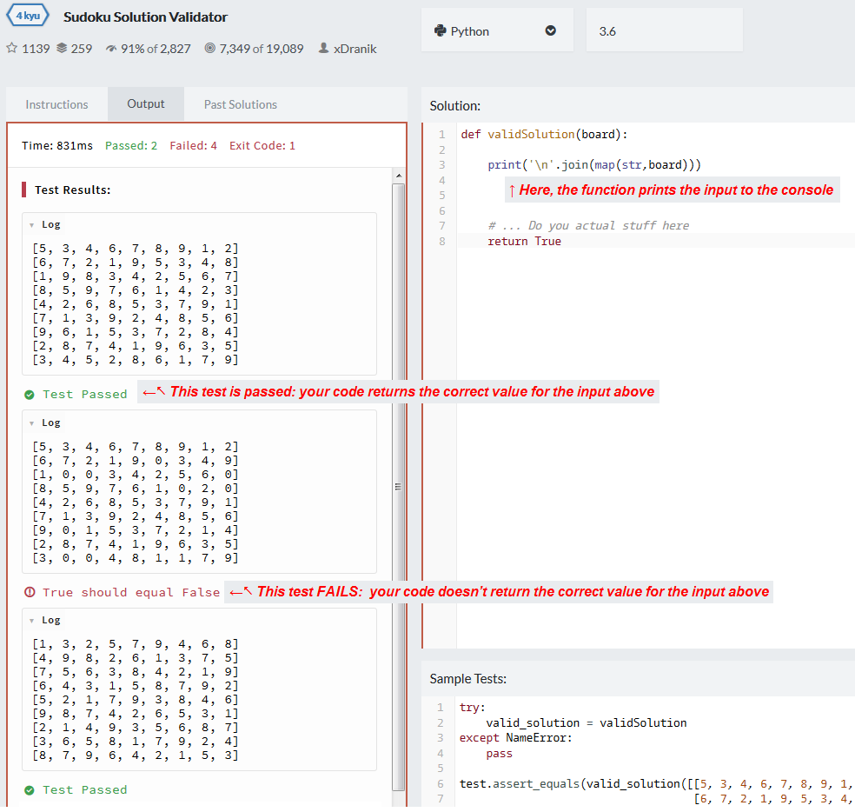Click the first log row '[5, 3, 4, 6, 7, 8, 9, 1, 2]'

pyautogui.click(x=136, y=249)
